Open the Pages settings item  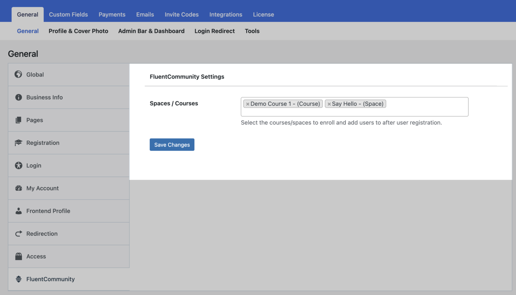coord(69,120)
